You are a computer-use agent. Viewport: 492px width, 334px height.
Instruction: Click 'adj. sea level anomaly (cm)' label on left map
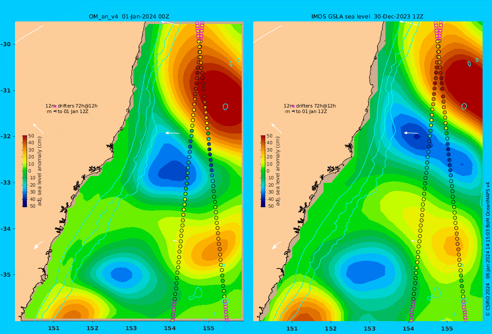[39, 171]
